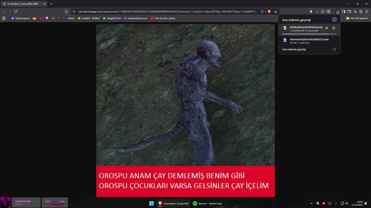Viewport: 371px width, 208px height.
Task: Open the notifications bell icon
Action: click(x=366, y=203)
